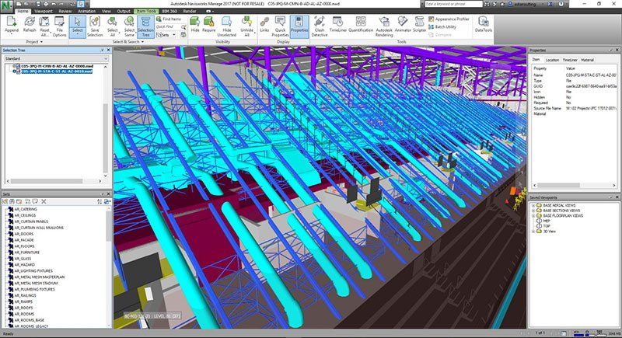This screenshot has width=622, height=338.
Task: Switch to the Viewpoint ribbon tab
Action: coord(44,12)
